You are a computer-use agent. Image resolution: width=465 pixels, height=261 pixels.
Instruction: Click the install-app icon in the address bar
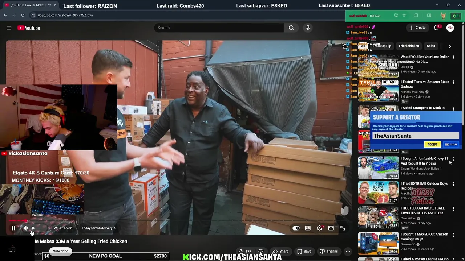pos(396,16)
